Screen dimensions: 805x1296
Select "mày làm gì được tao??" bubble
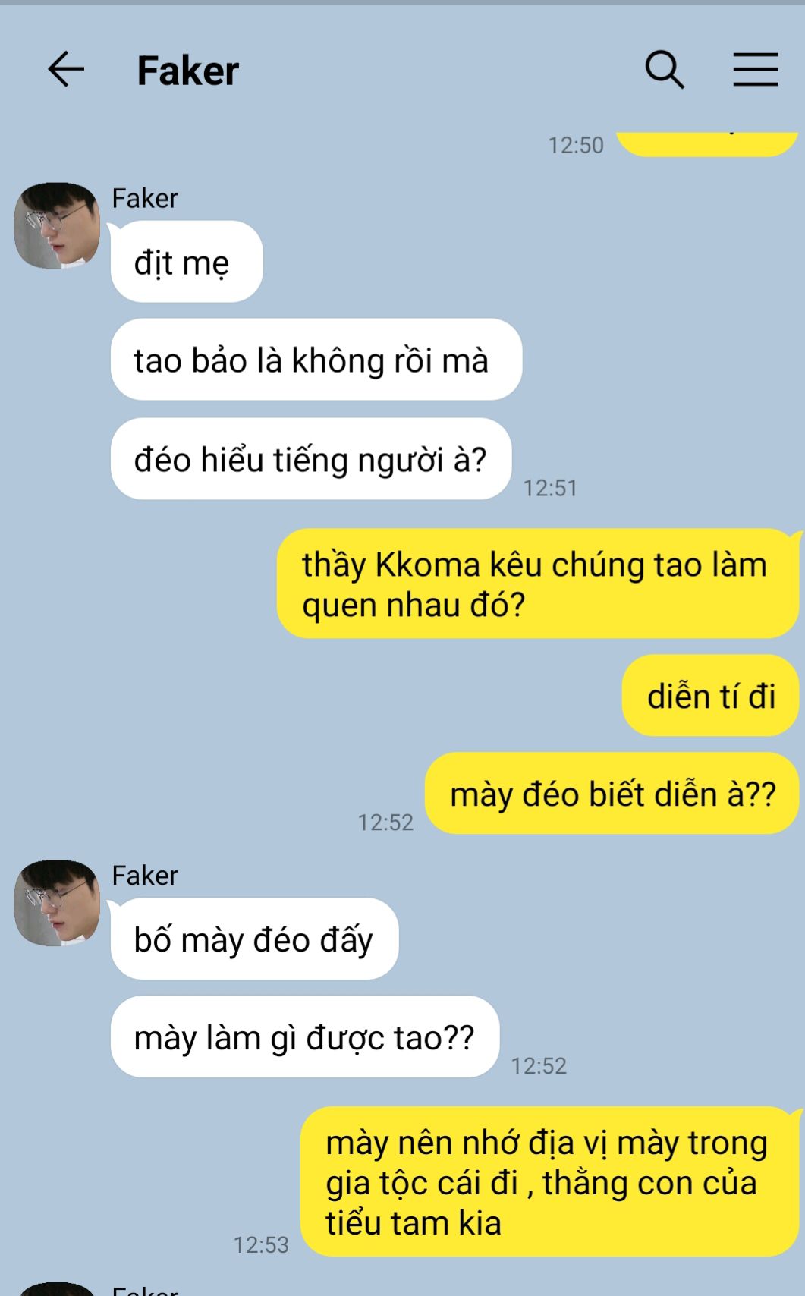pyautogui.click(x=305, y=1036)
